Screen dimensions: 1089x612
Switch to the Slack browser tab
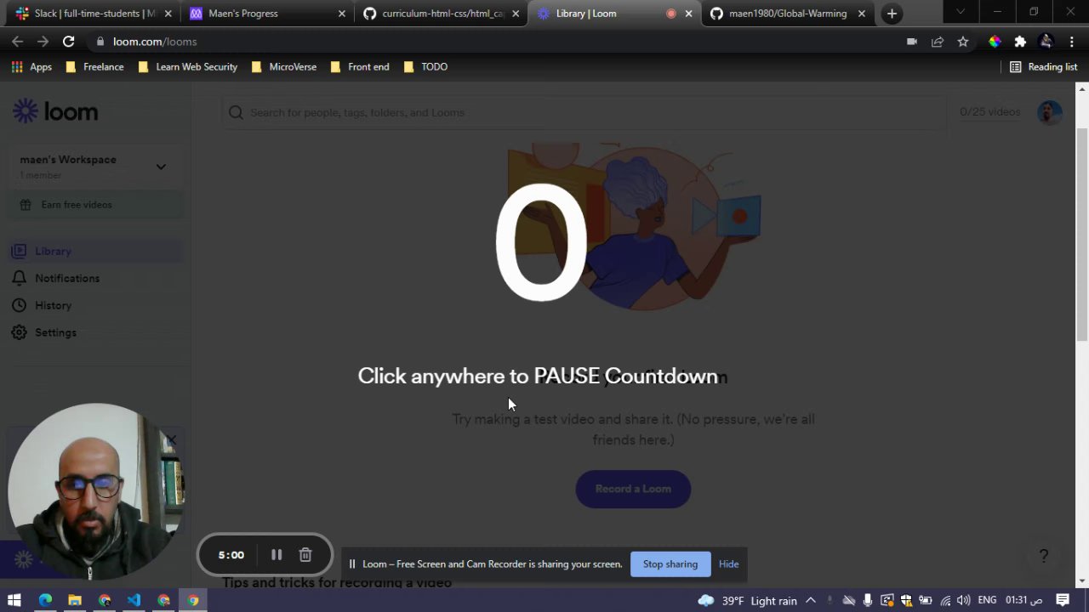tap(92, 14)
